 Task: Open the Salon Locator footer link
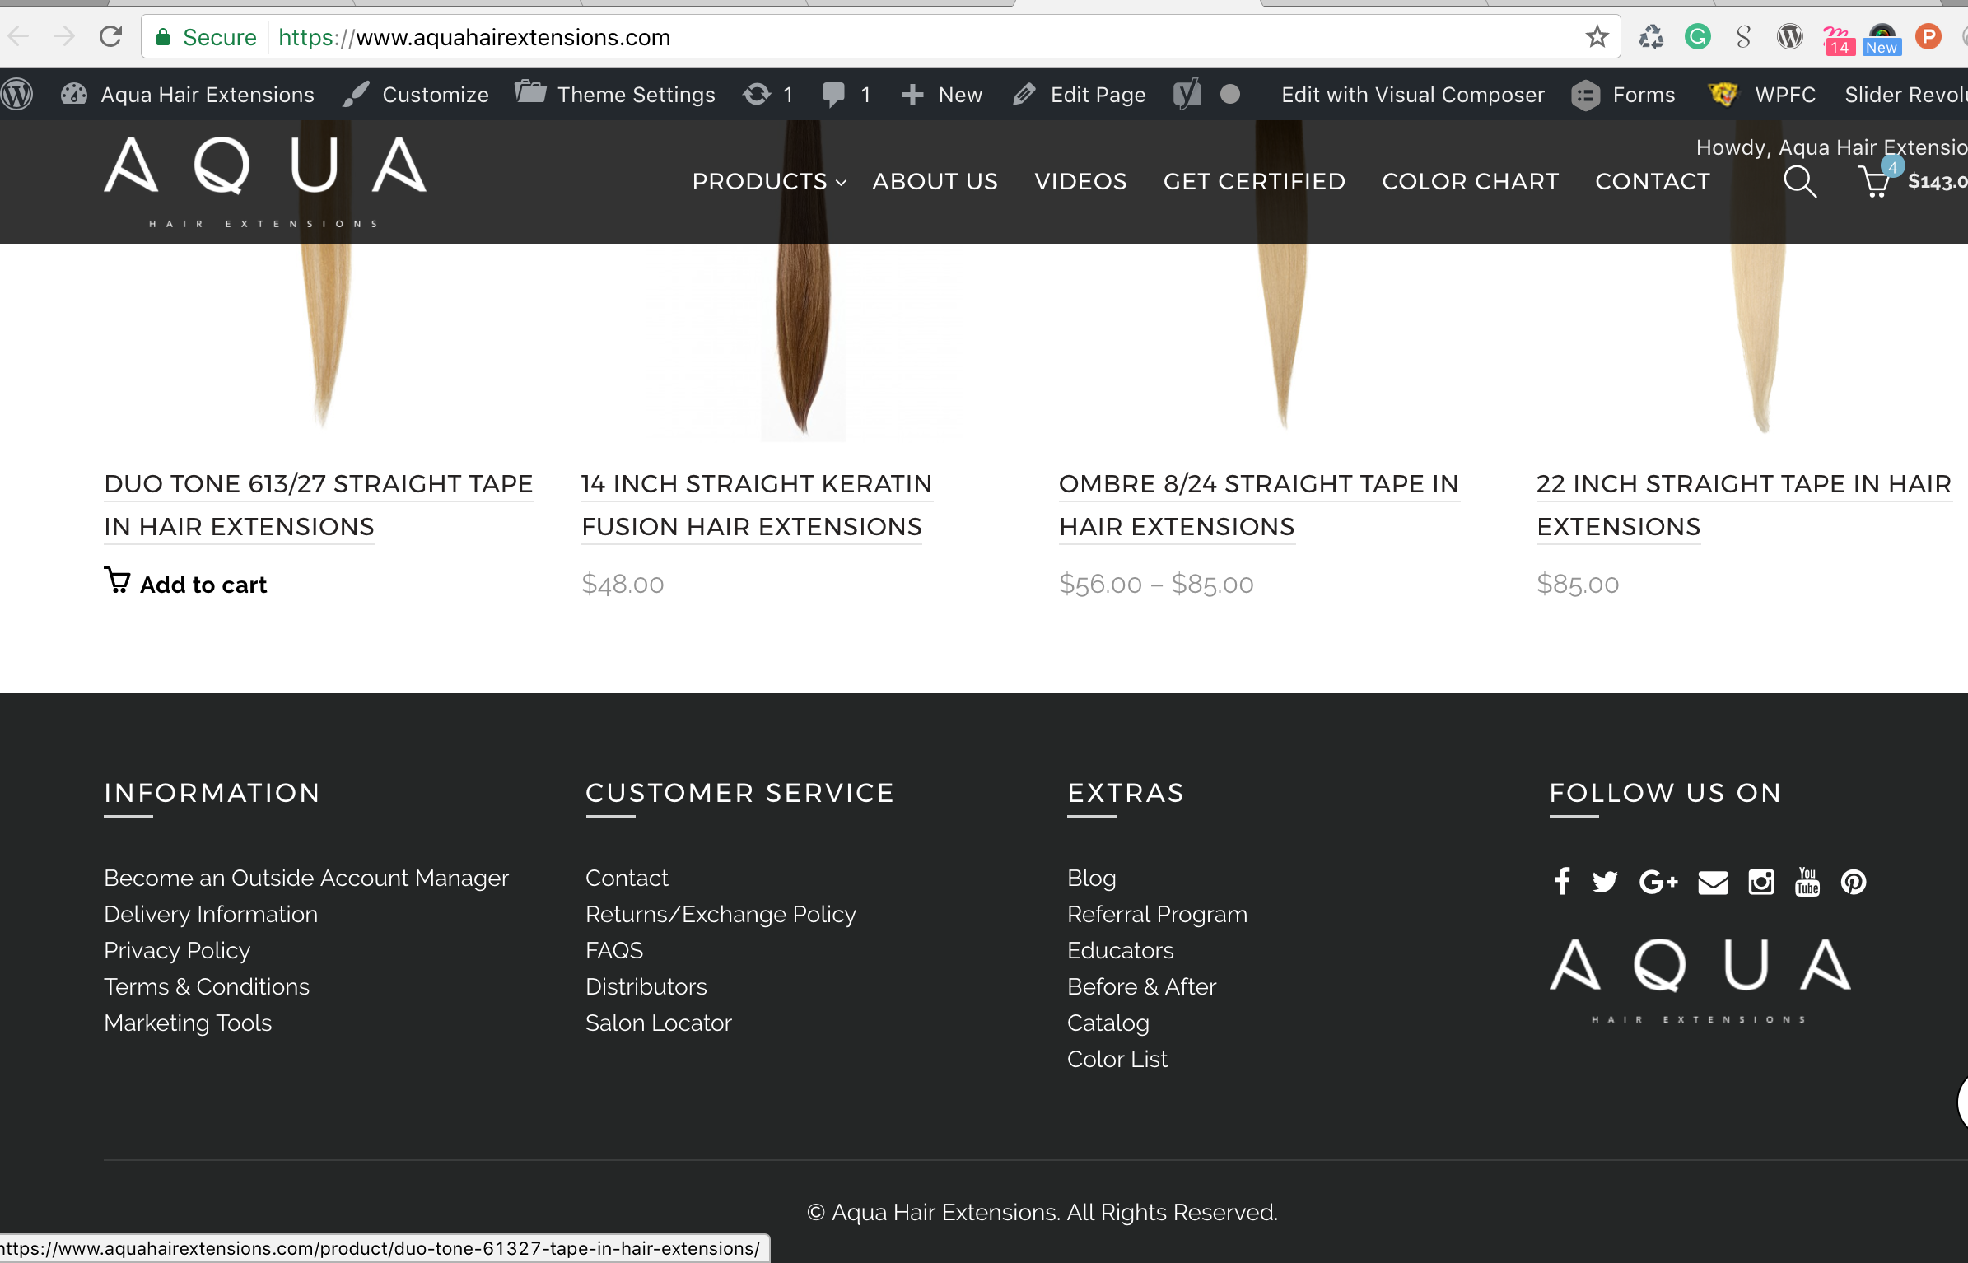point(658,1023)
